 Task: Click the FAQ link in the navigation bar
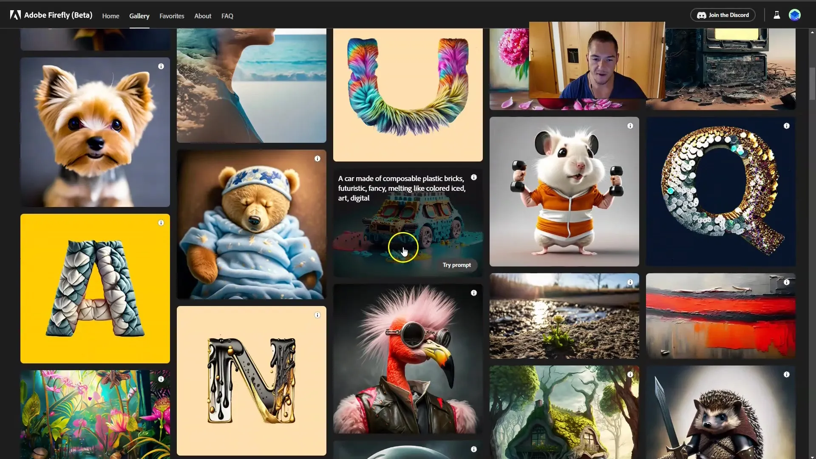point(227,16)
